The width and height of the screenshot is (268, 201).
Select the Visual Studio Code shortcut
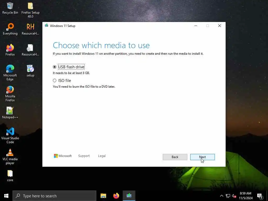(10, 136)
